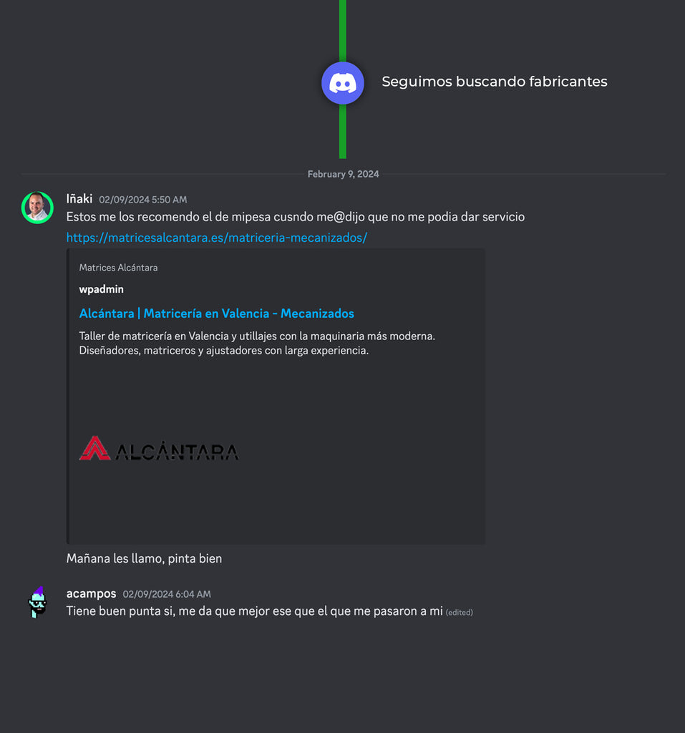
Task: Click the (edited) label on acampos message
Action: pyautogui.click(x=459, y=613)
